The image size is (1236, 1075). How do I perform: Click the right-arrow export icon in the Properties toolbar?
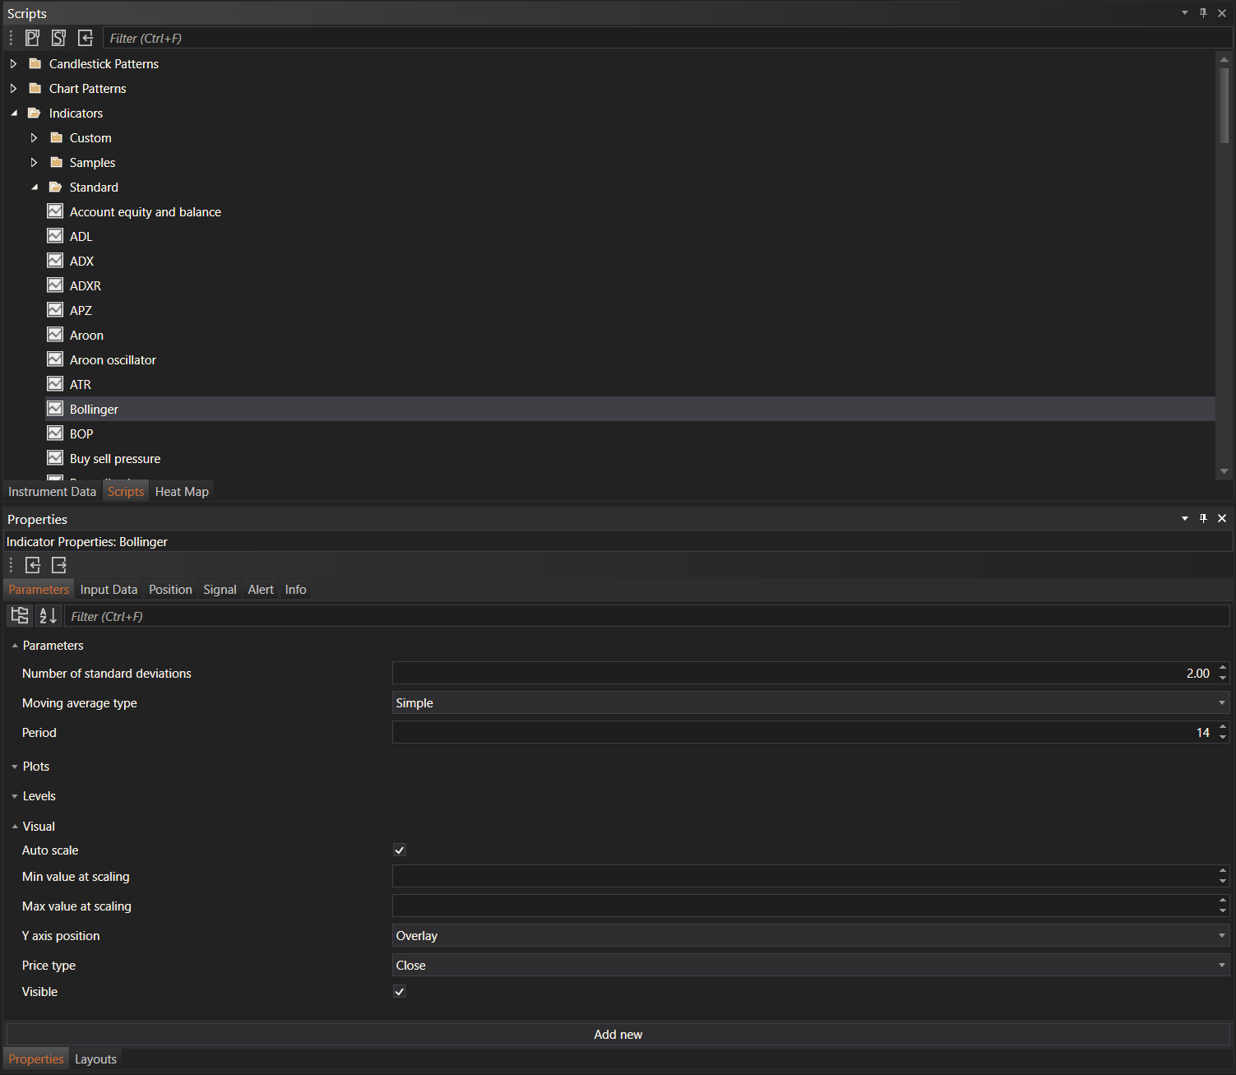click(59, 565)
